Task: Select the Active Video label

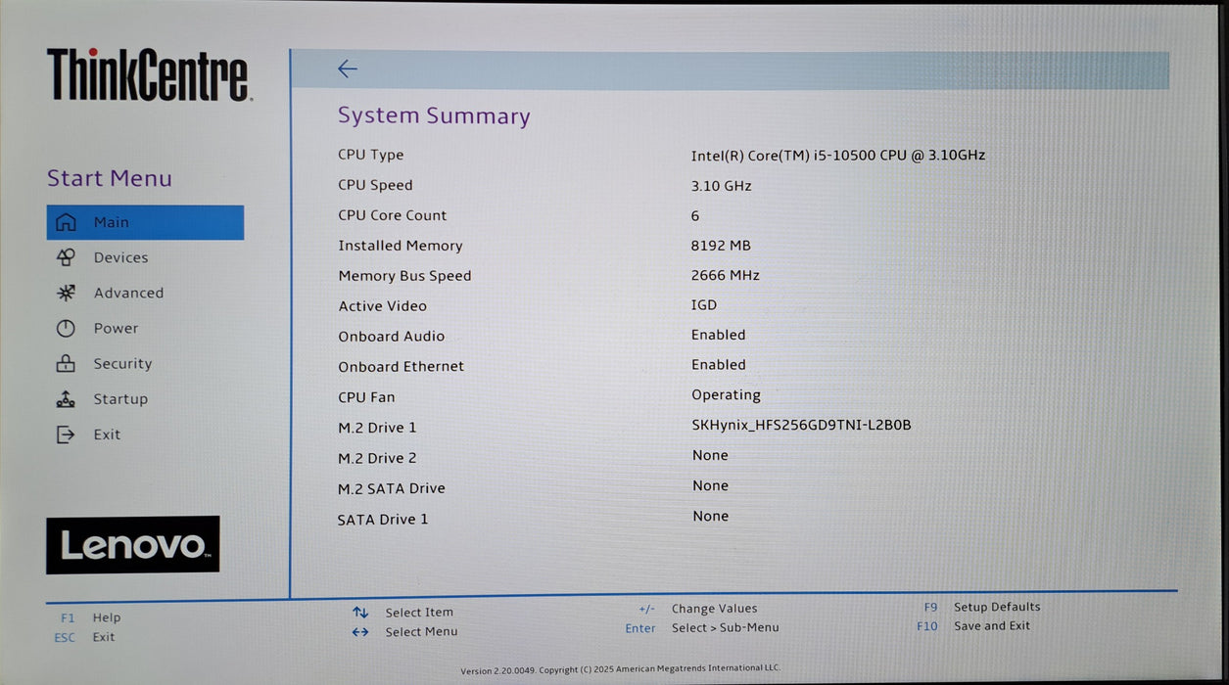Action: tap(383, 306)
